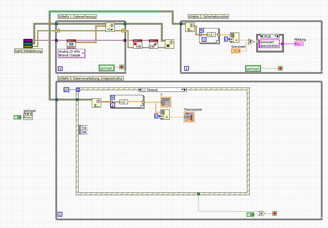Click the gestoppt local variable in Schleife 1
Screen dimensions: 328x228
pyautogui.click(x=107, y=68)
